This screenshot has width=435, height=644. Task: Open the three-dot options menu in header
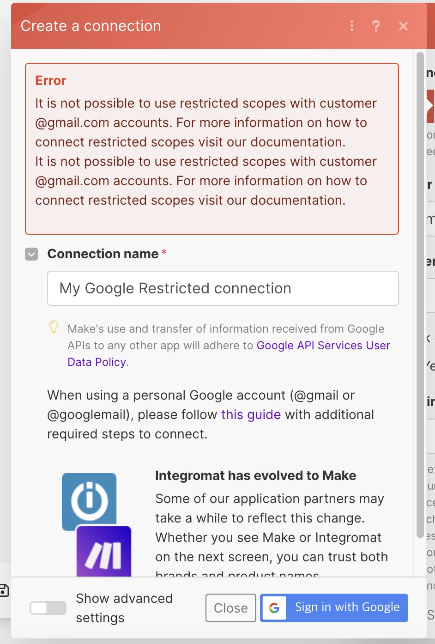tap(352, 26)
